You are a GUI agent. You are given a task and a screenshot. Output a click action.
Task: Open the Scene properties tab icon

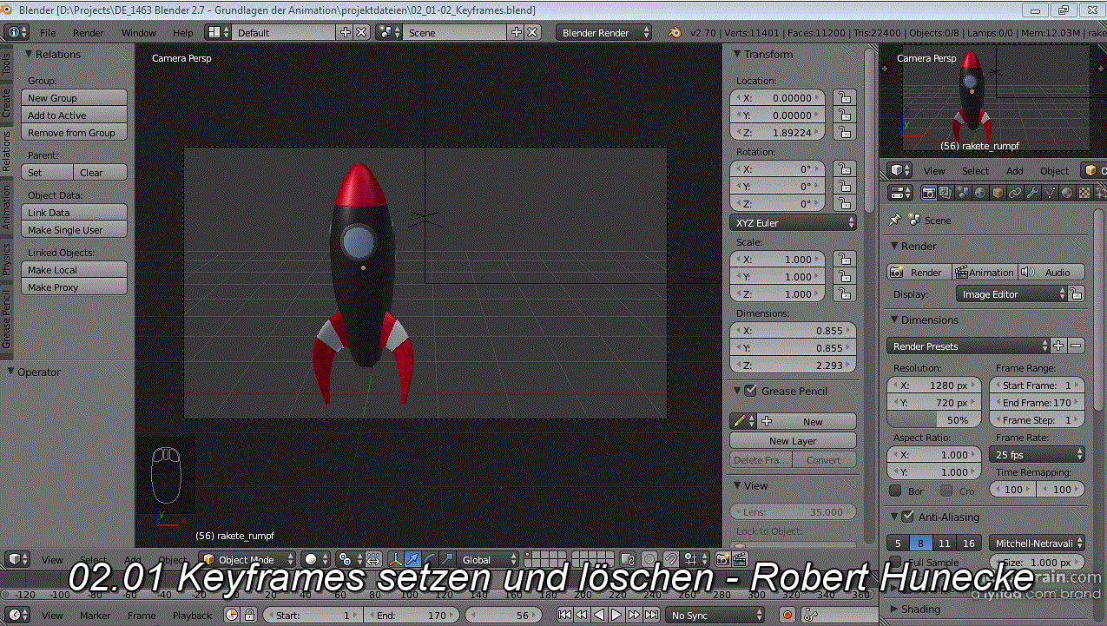963,193
